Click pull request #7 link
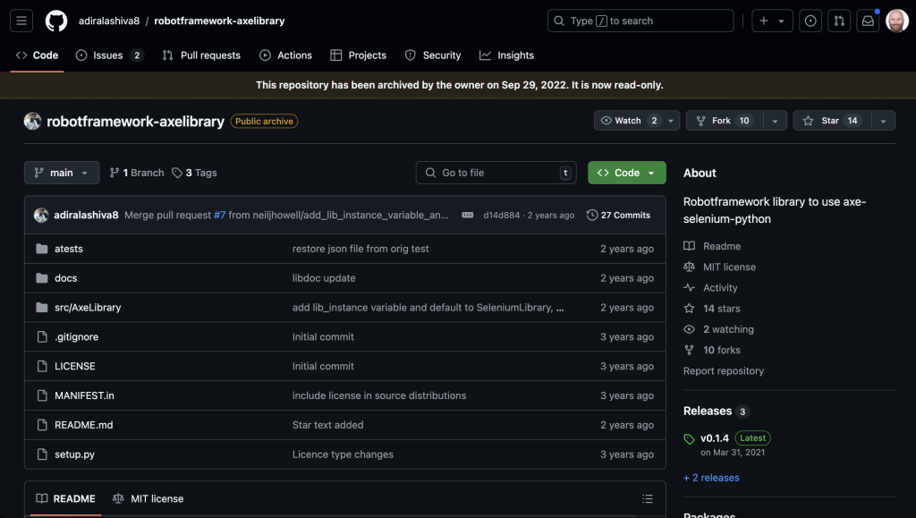916x518 pixels. [220, 215]
